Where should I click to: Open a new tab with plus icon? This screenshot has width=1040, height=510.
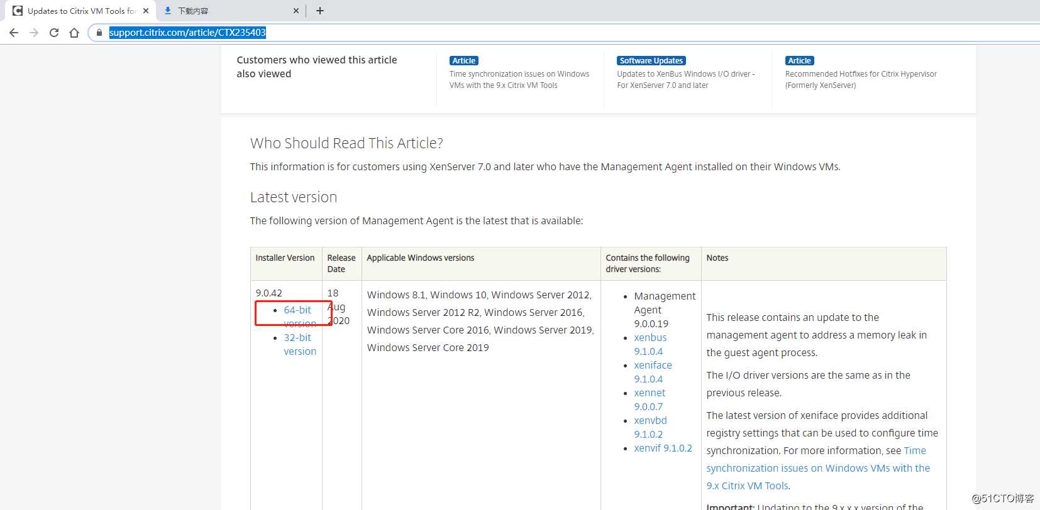click(320, 11)
